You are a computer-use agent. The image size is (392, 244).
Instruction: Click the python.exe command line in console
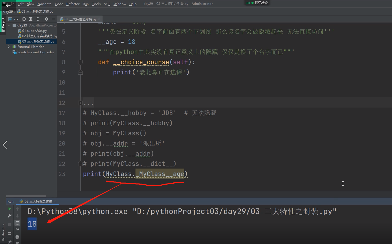[x=182, y=212]
